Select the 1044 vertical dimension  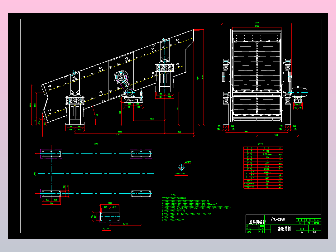[x=35, y=105]
